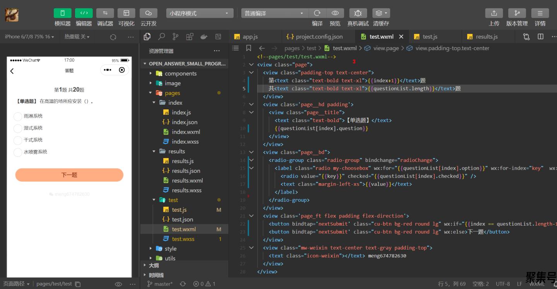
Task: Open test.json in the file tree
Action: click(184, 219)
